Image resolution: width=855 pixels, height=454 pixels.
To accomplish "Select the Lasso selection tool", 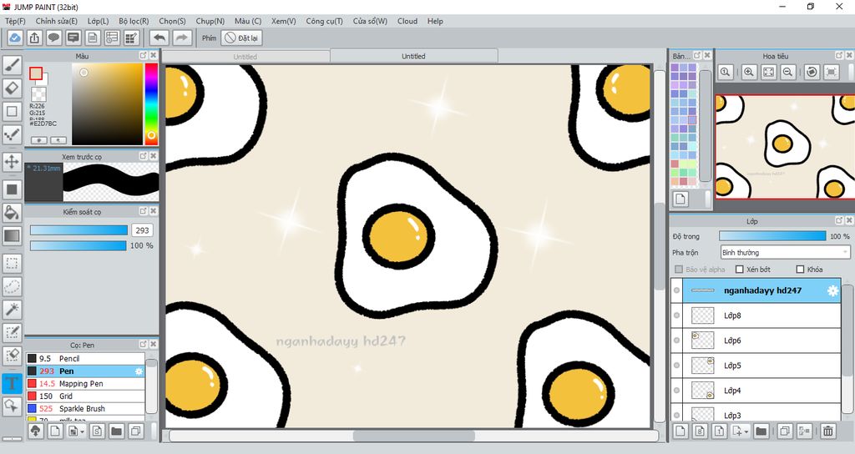I will (x=12, y=286).
